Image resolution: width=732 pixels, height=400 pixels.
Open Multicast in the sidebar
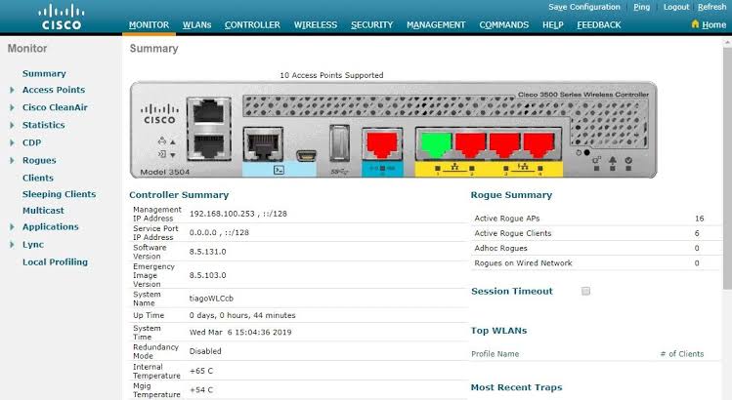pos(43,211)
